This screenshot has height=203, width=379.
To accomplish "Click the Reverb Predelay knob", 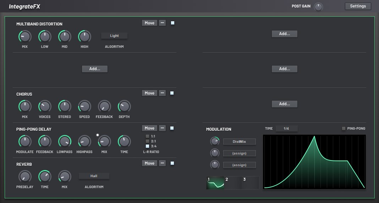I will tap(25, 176).
